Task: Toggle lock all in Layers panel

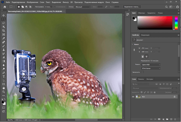Action: click(x=155, y=92)
